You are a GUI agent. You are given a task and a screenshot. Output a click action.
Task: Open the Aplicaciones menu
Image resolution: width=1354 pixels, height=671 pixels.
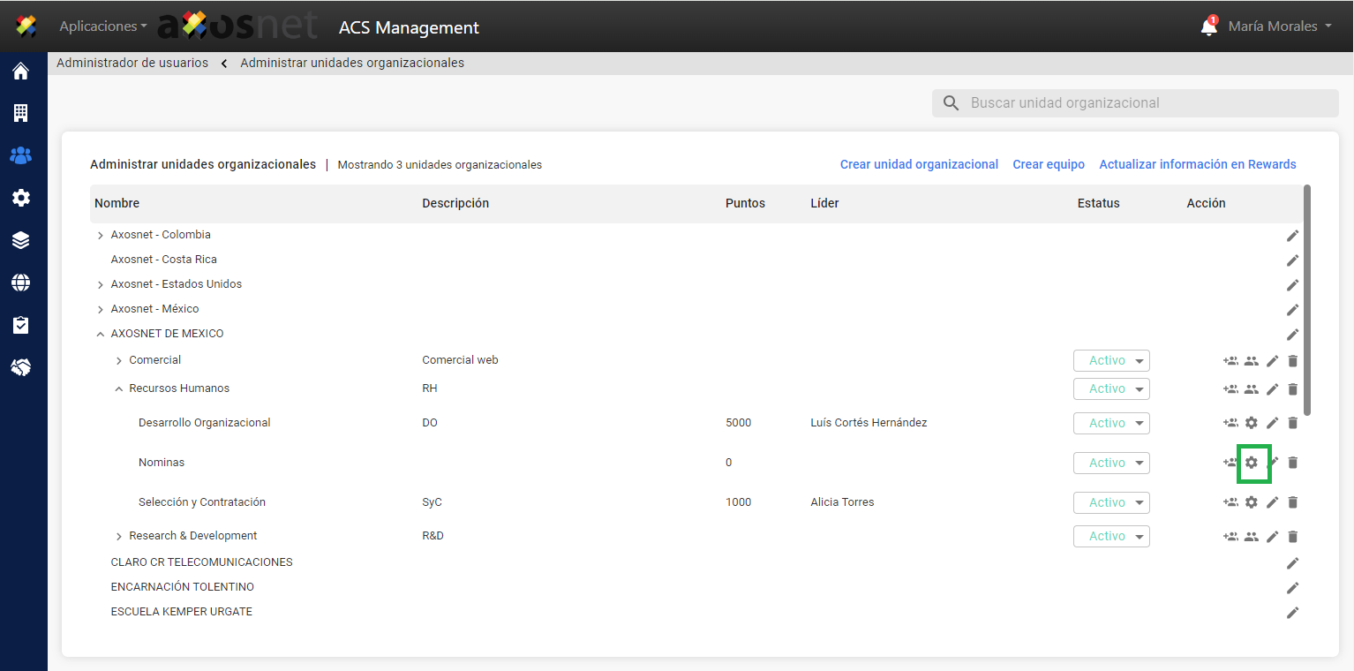coord(102,26)
